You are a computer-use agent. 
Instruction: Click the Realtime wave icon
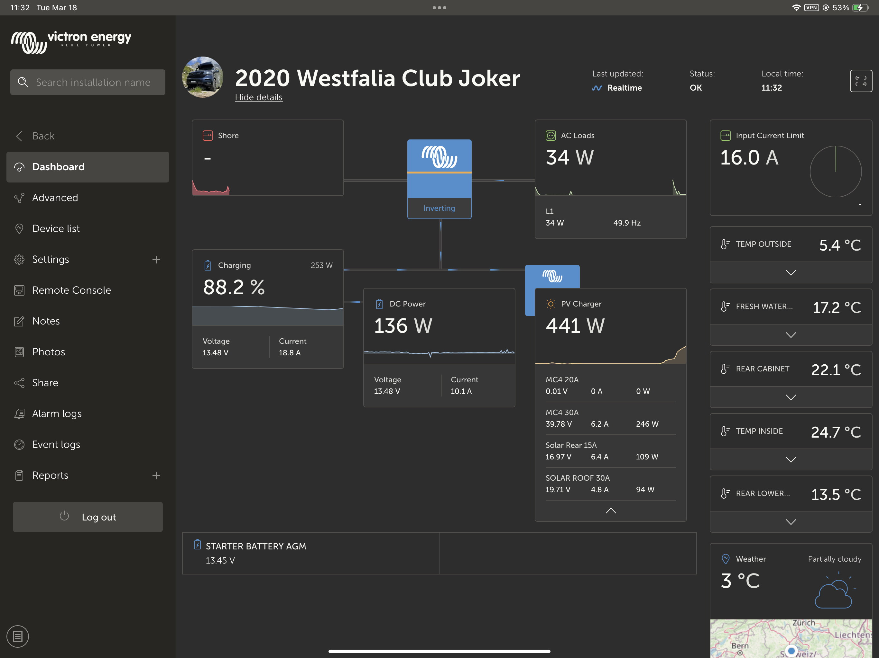point(597,88)
